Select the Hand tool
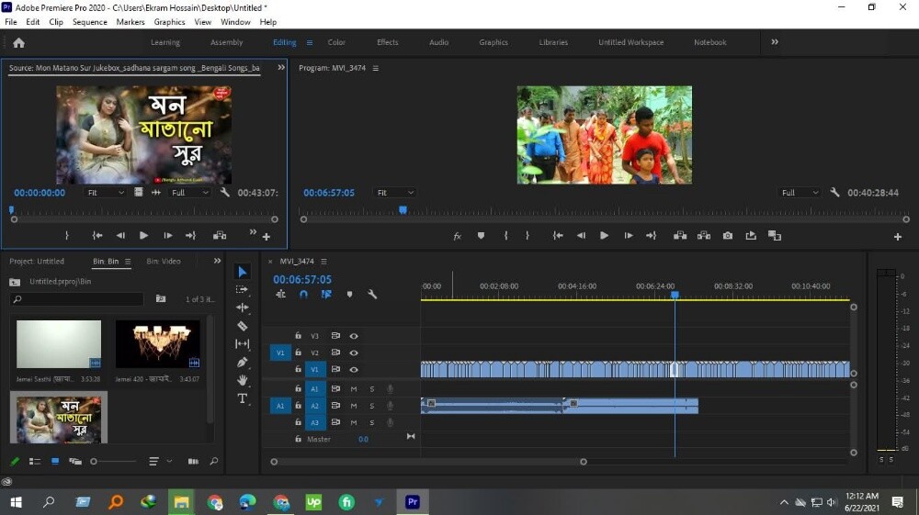 [x=242, y=380]
